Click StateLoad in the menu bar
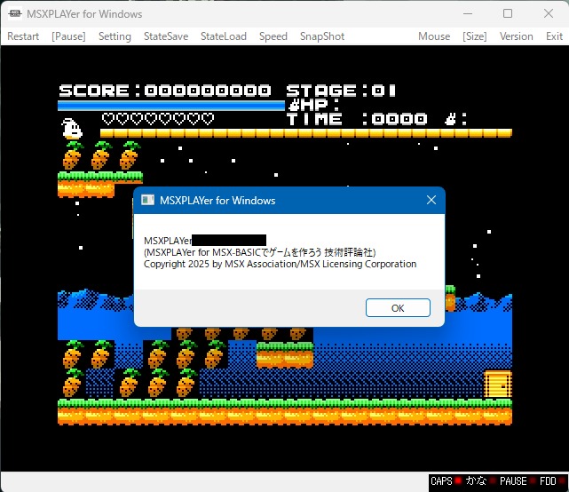 [x=224, y=36]
